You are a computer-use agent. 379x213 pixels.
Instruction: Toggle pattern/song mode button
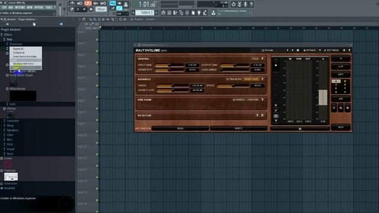(72, 9)
